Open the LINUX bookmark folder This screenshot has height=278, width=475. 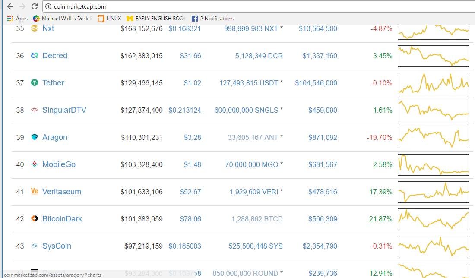coord(109,19)
